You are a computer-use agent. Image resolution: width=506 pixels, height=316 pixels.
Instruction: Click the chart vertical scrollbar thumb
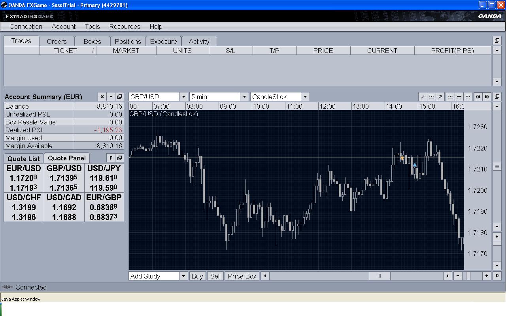point(497,167)
